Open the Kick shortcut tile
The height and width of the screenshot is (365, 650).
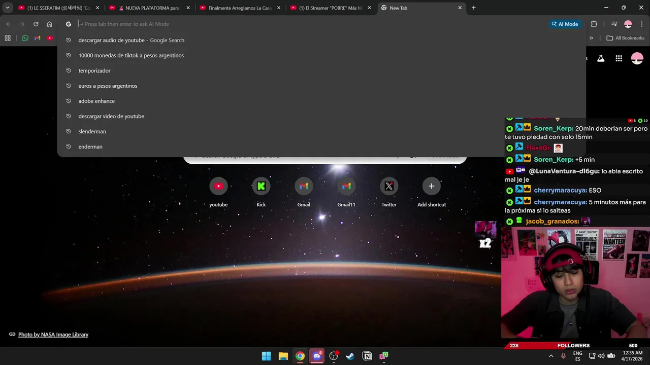coord(261,192)
